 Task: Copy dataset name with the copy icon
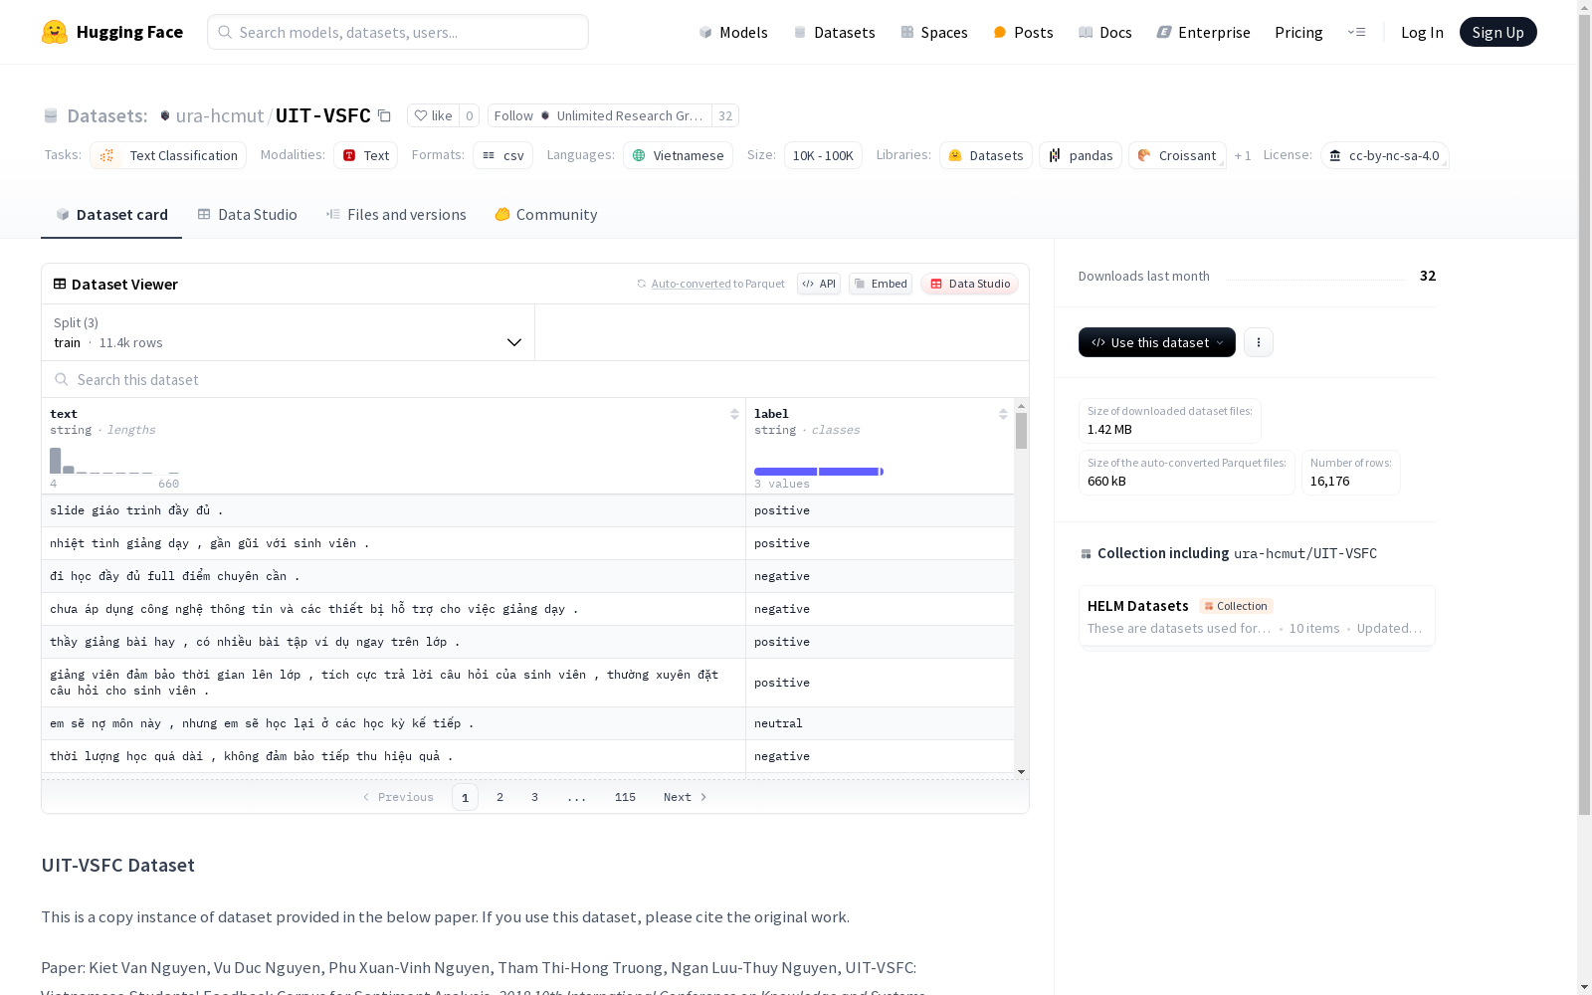(x=384, y=115)
